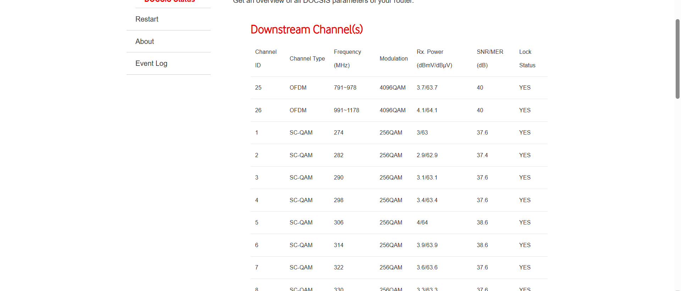Click the 322 frequency cell
The height and width of the screenshot is (291, 681).
click(338, 267)
